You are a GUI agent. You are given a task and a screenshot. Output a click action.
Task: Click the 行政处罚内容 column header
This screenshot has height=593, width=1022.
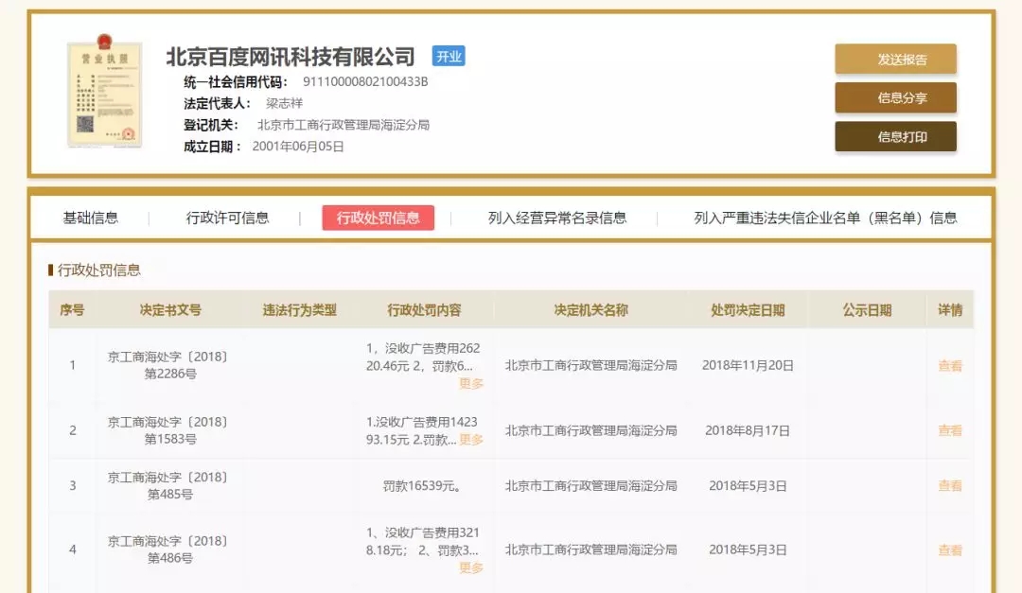point(424,310)
